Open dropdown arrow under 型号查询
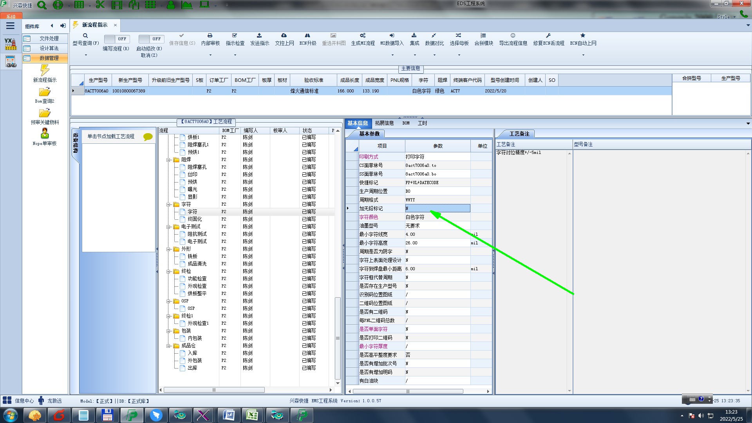 pyautogui.click(x=86, y=55)
